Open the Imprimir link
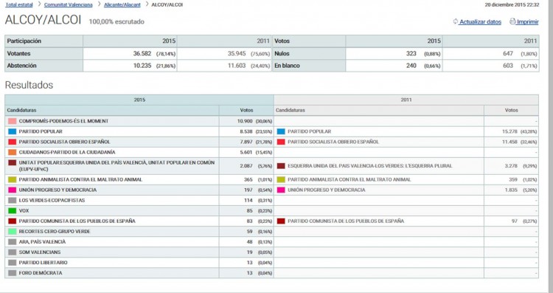 (528, 22)
